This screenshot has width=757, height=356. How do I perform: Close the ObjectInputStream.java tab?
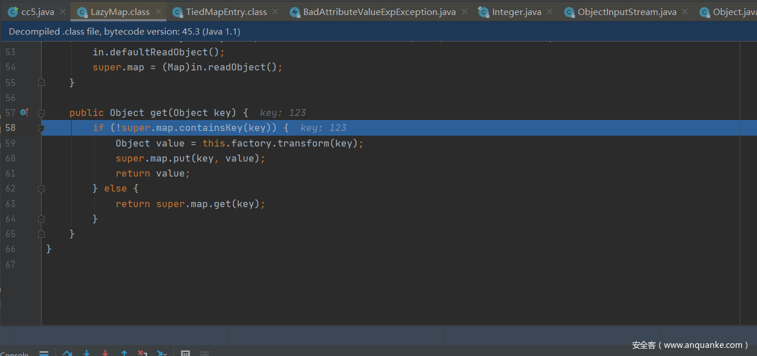click(x=685, y=12)
